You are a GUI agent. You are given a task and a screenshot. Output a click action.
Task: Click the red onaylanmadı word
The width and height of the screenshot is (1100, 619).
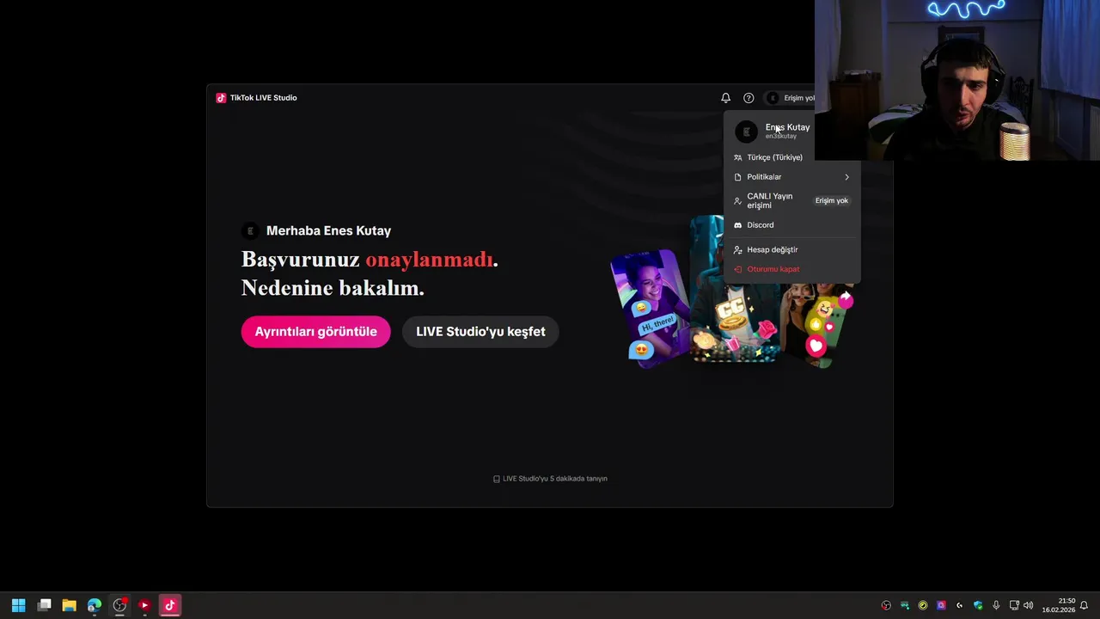click(x=430, y=260)
